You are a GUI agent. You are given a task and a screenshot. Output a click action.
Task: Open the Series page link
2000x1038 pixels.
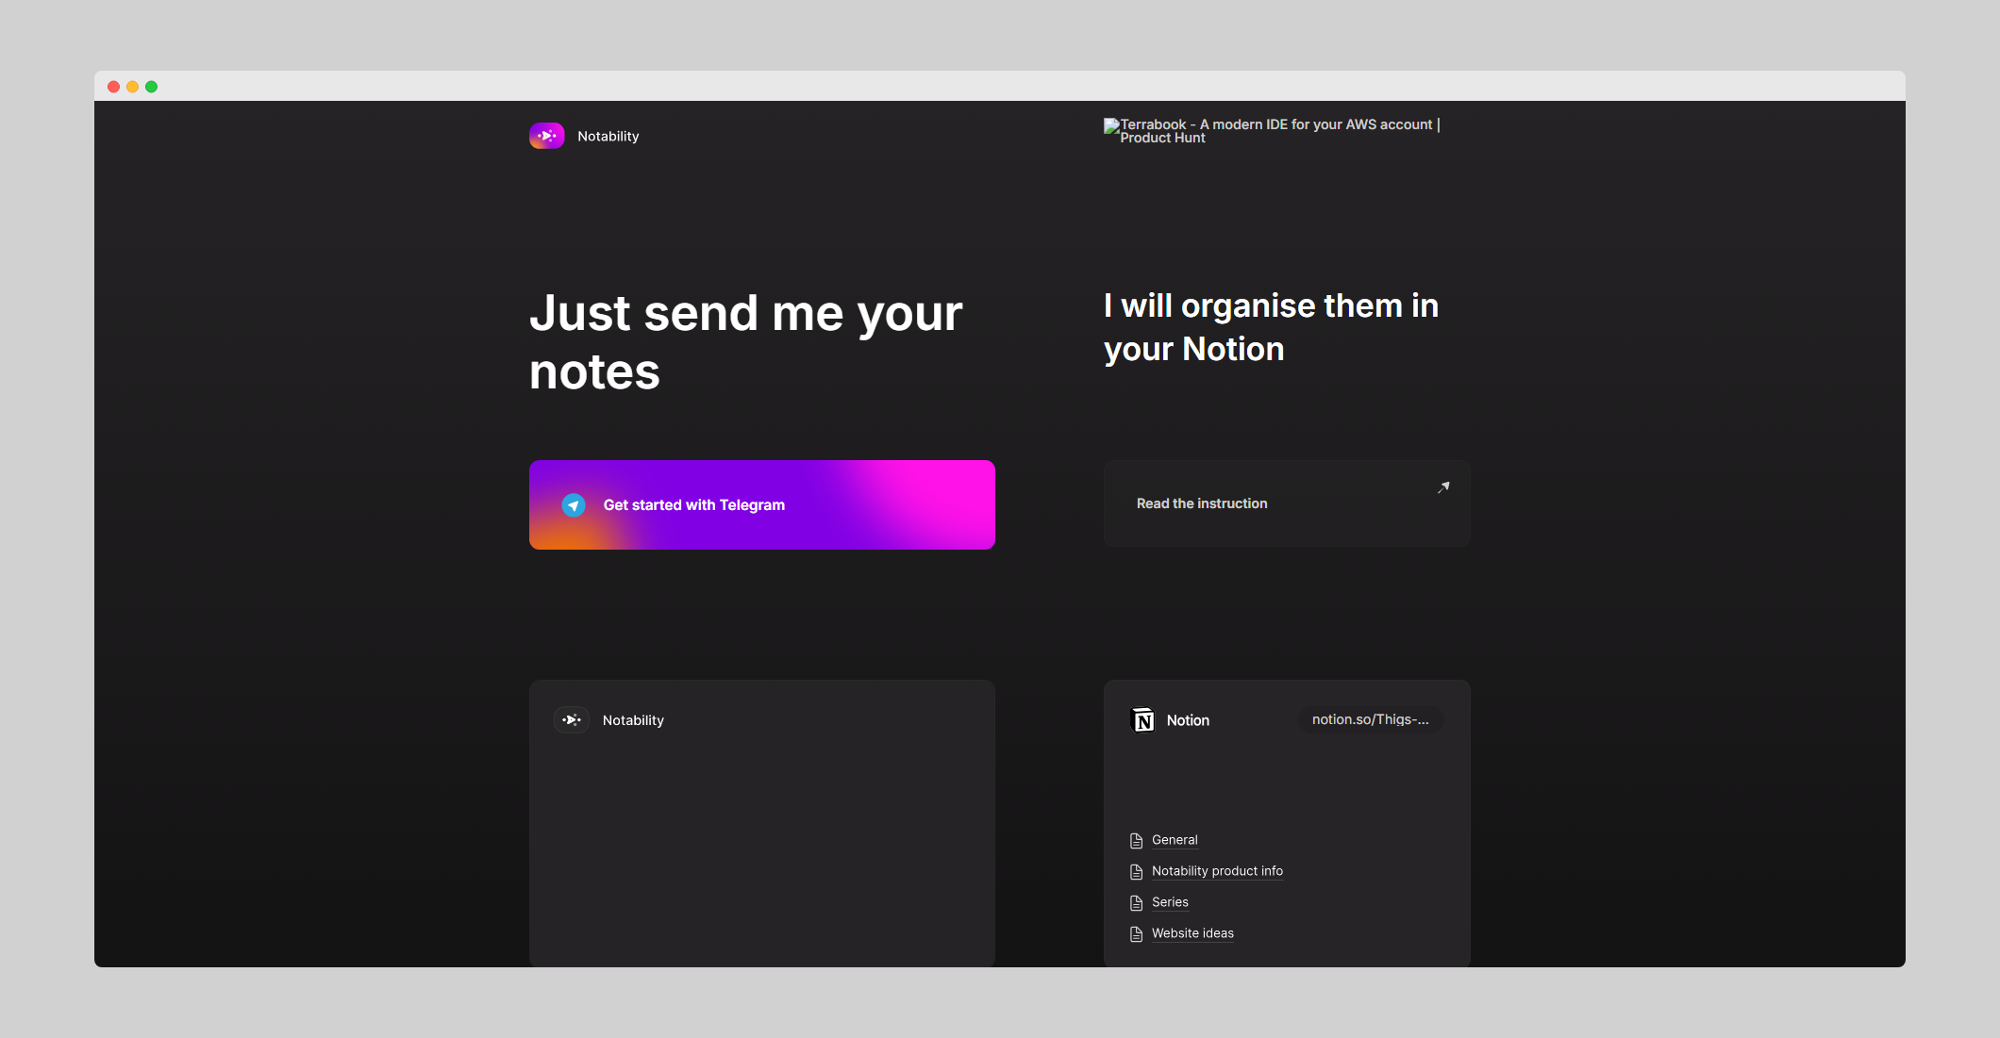(x=1170, y=902)
